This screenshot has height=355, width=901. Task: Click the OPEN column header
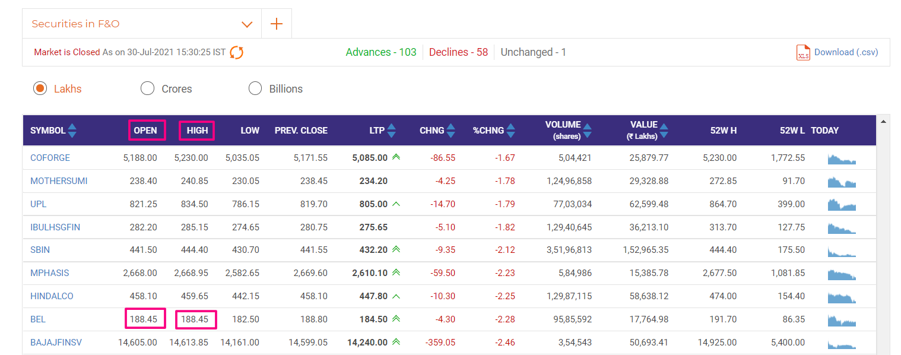tap(145, 131)
